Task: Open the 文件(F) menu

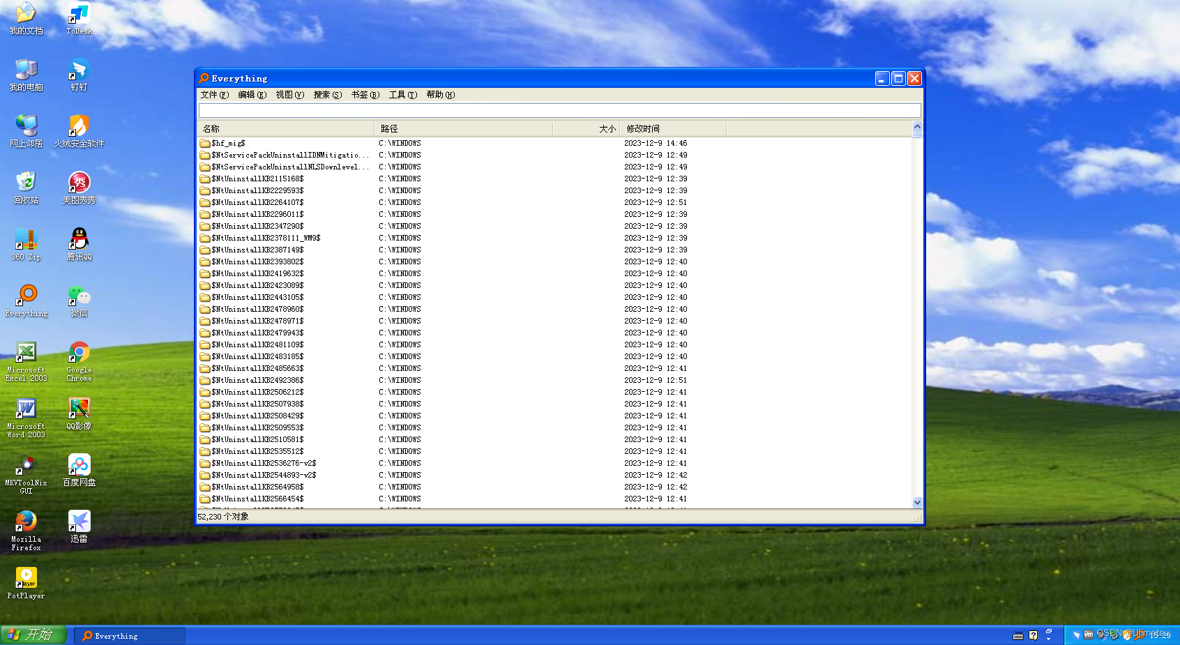Action: point(214,95)
